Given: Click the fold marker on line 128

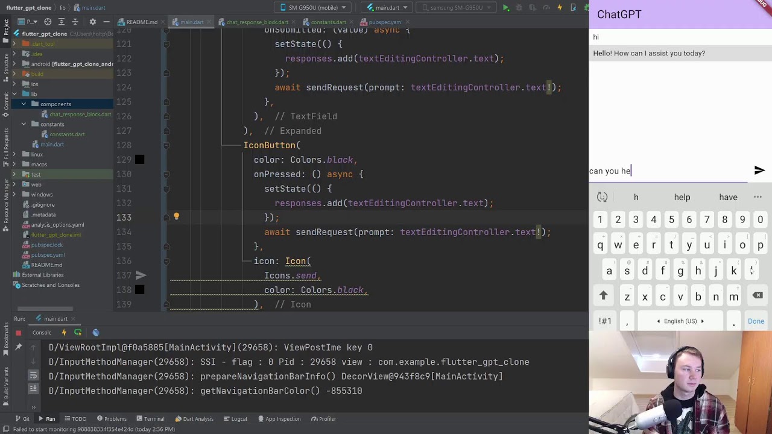Looking at the screenshot, I should click(x=166, y=145).
